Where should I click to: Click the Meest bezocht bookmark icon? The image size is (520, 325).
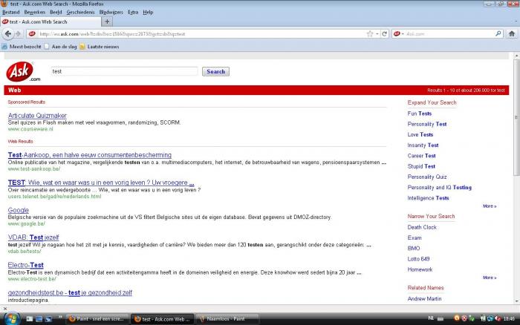point(4,47)
